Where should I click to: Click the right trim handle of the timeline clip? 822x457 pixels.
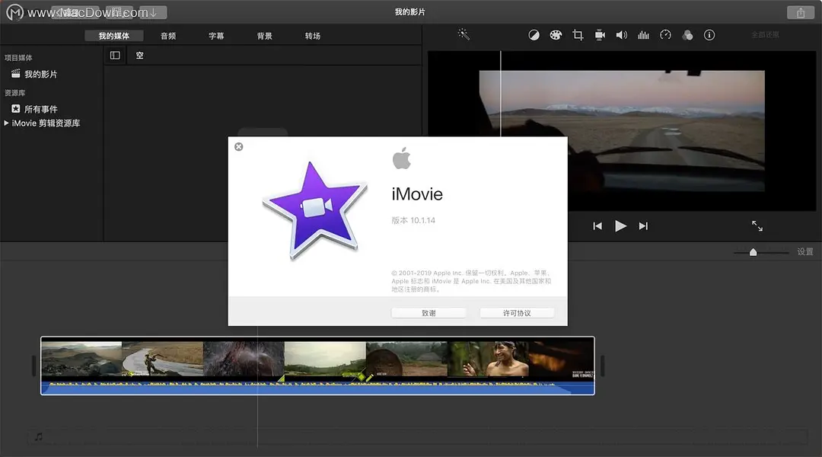pos(602,366)
